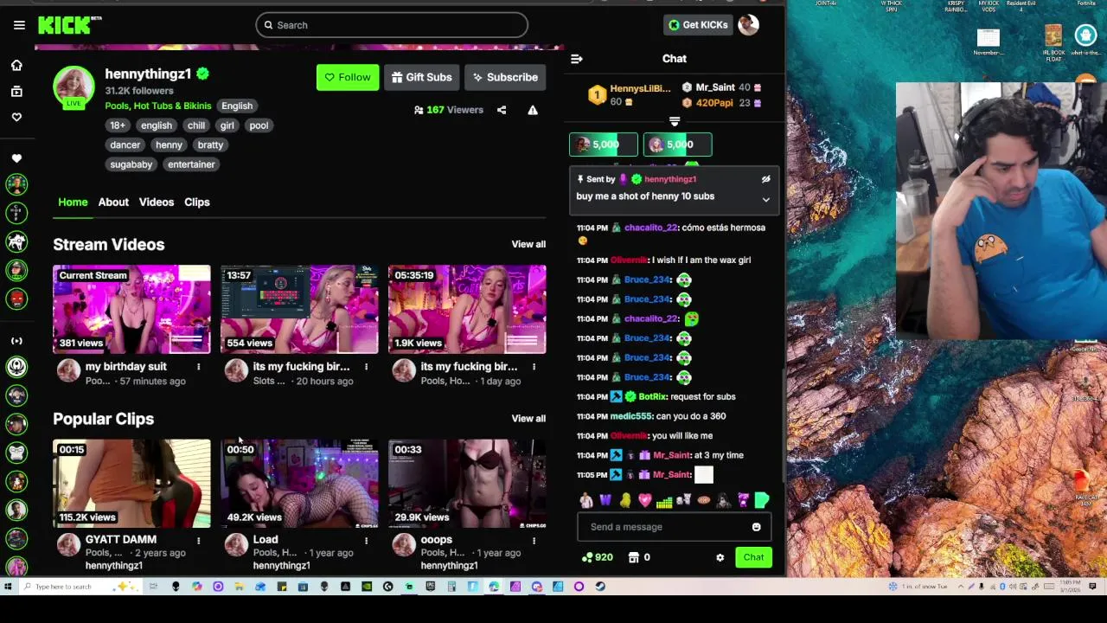Select the '18+' tag
The width and height of the screenshot is (1107, 623).
(118, 125)
